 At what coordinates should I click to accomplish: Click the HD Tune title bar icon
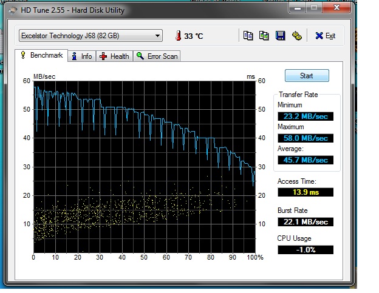tap(13, 10)
